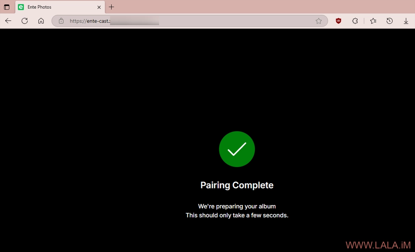The width and height of the screenshot is (415, 252).
Task: Click the WWW.LALA.iM watermark
Action: (379, 245)
